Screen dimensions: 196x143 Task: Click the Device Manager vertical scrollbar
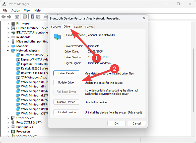pyautogui.click(x=193, y=75)
